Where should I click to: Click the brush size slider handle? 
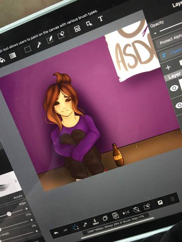coord(9,214)
